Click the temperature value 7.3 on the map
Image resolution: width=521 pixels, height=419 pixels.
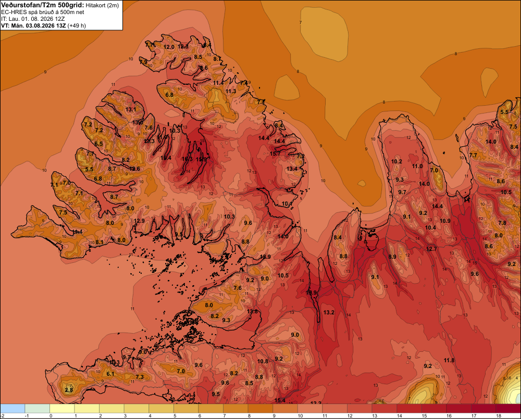140,377
